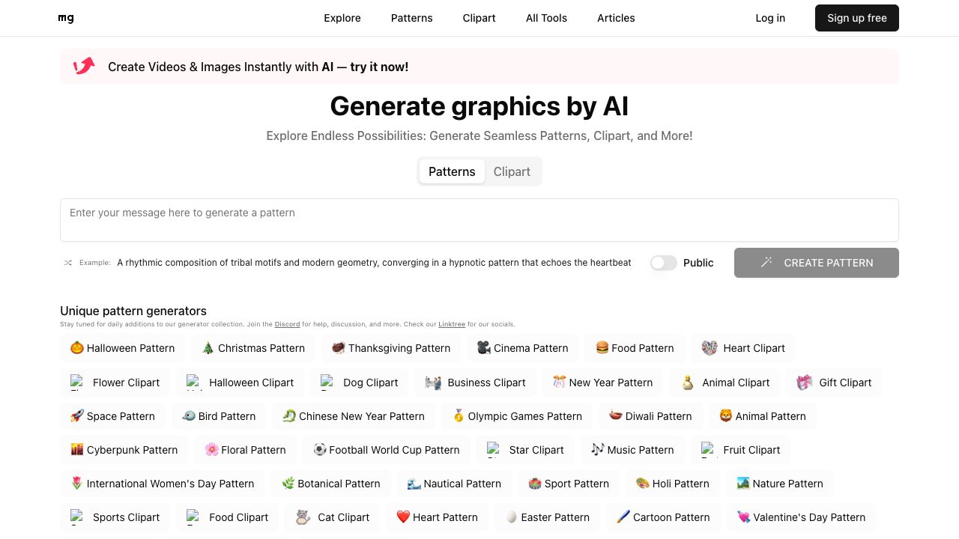959x539 pixels.
Task: Open the Explore navigation menu
Action: coord(342,18)
